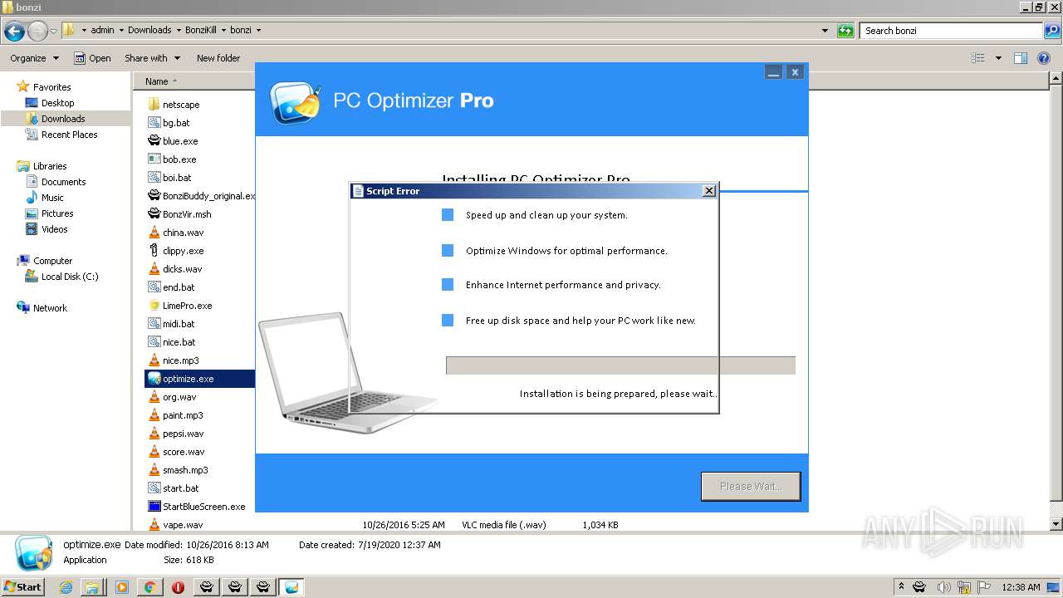Click the Please Wait button

[751, 487]
